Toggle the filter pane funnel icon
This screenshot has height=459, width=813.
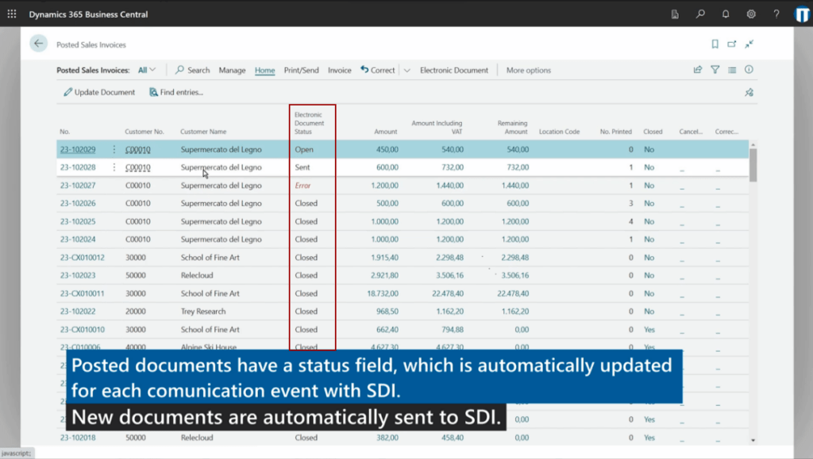point(715,69)
